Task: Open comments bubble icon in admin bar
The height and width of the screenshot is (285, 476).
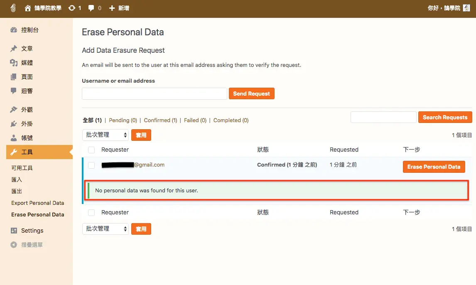Action: (91, 8)
